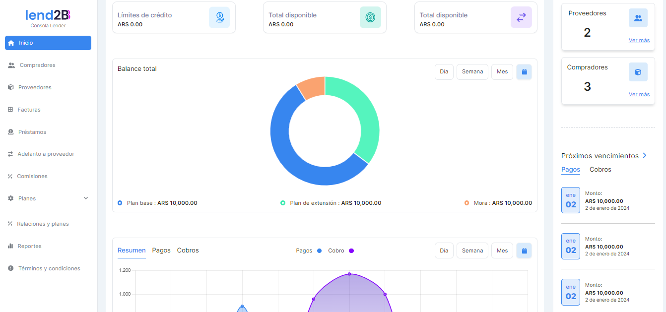Viewport: 666px width, 312px height.
Task: Select Mes range in Balance total card
Action: (502, 72)
